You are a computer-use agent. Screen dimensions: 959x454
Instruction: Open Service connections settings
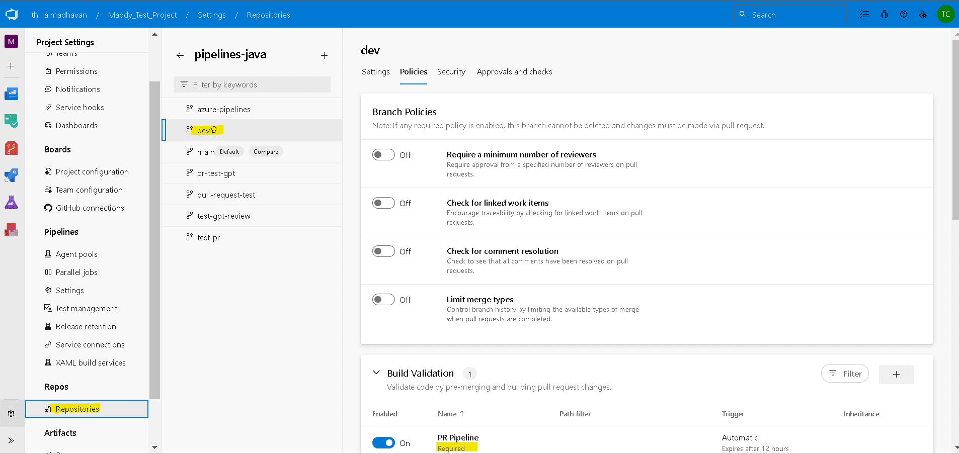click(90, 344)
